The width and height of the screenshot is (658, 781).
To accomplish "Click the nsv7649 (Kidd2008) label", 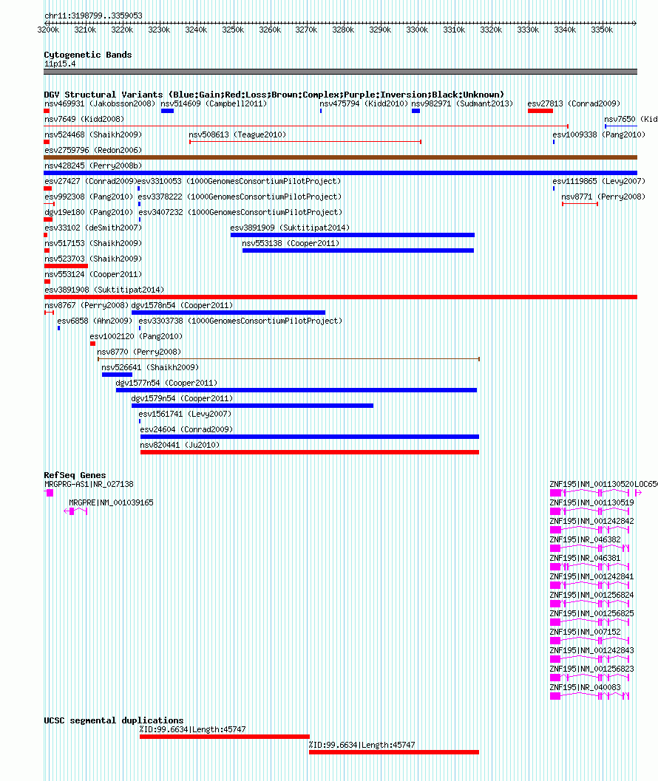I will 84,119.
